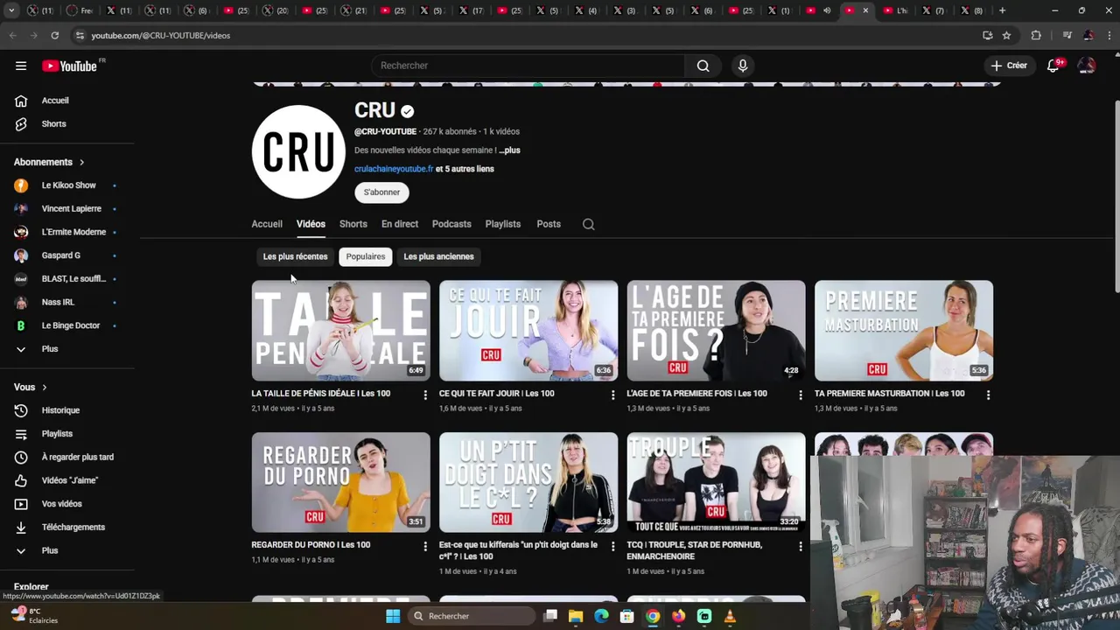The width and height of the screenshot is (1120, 630).
Task: Select the Les plus récentes filter
Action: pos(295,257)
